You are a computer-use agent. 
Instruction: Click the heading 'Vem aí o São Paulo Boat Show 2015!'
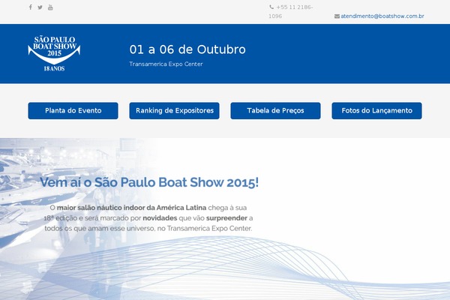[x=149, y=182]
